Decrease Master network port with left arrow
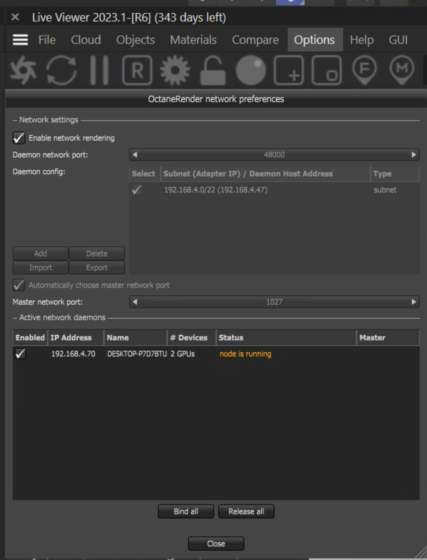 pyautogui.click(x=135, y=302)
